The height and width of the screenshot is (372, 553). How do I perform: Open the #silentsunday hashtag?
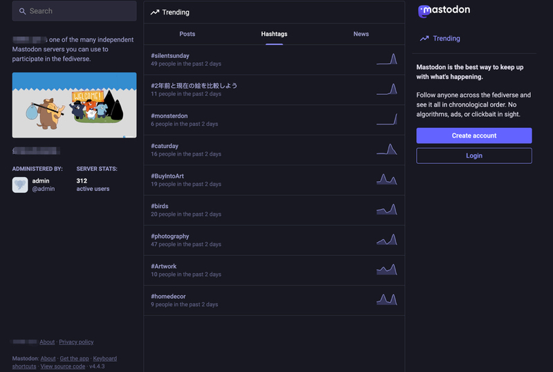(170, 56)
